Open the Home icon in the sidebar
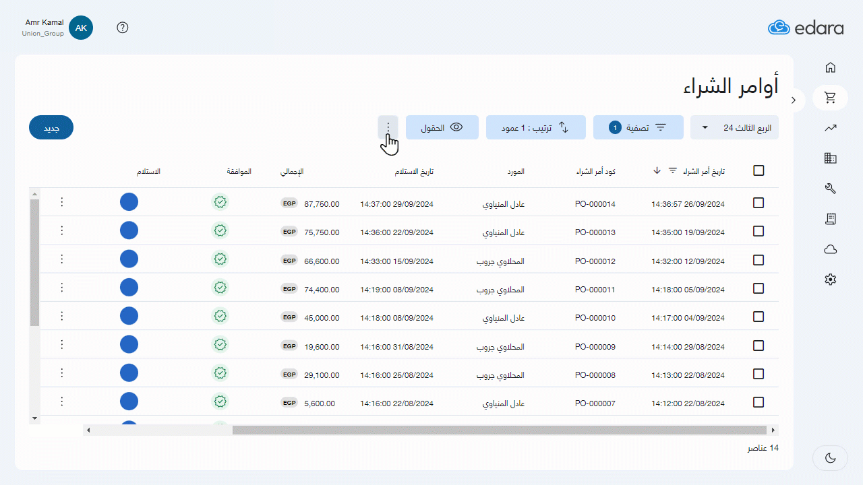 830,67
